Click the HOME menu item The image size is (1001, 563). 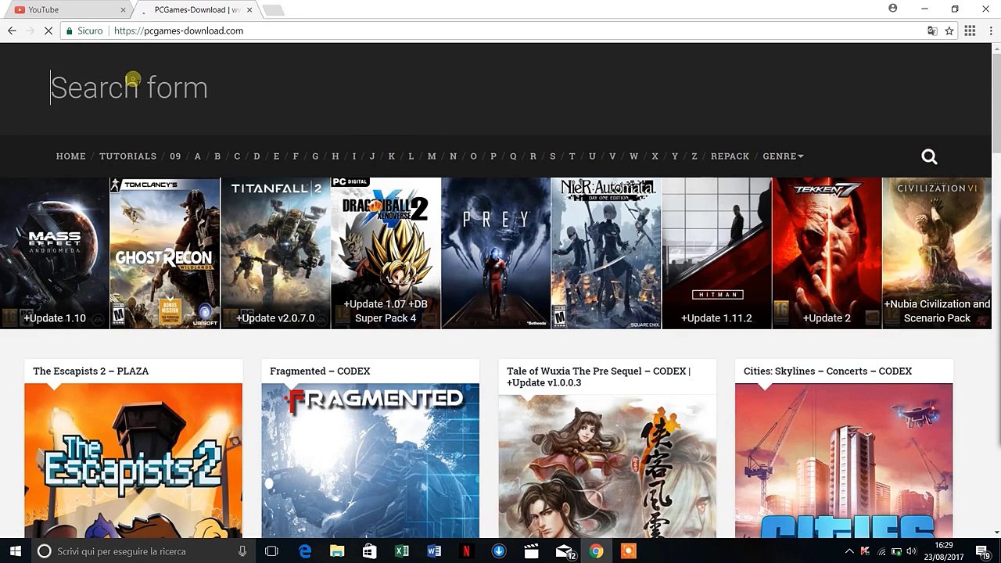(71, 156)
